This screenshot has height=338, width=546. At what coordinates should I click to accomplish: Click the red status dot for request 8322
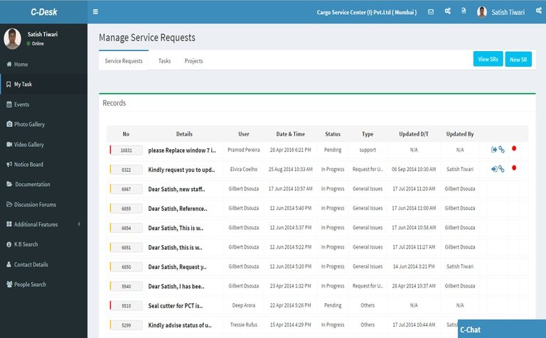click(514, 168)
